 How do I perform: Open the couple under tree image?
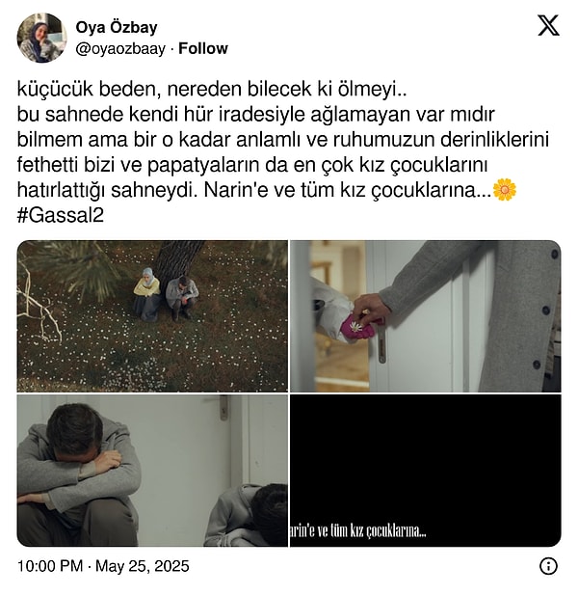point(152,316)
